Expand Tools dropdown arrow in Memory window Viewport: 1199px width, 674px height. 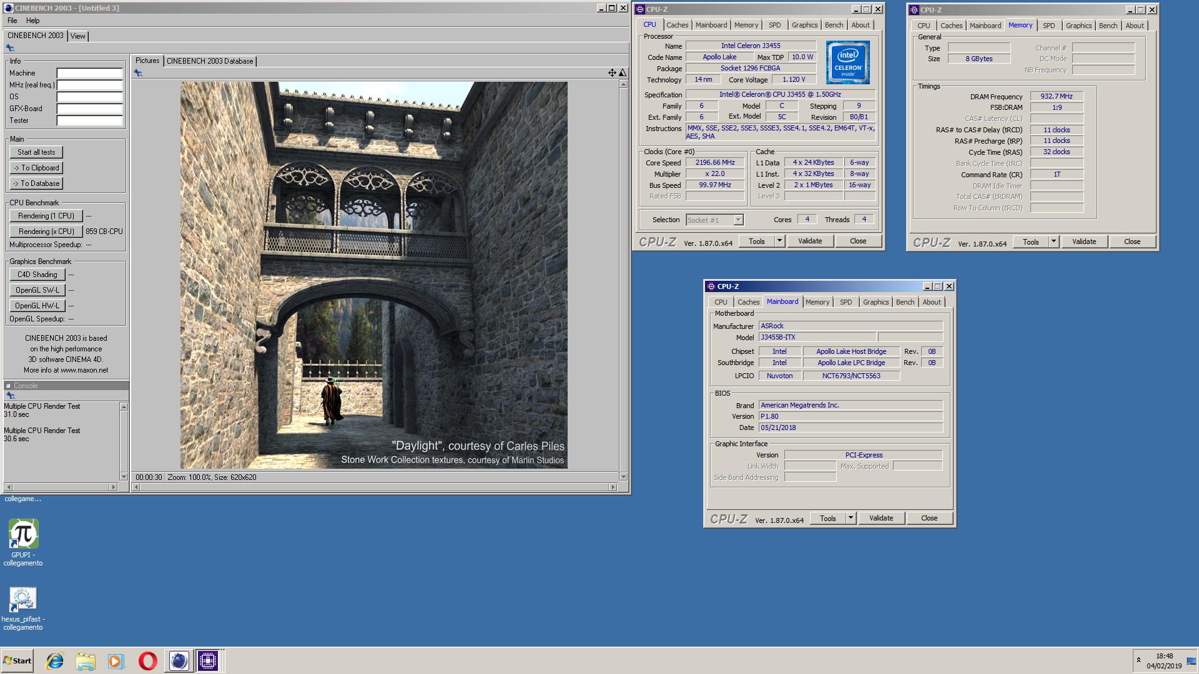1053,242
